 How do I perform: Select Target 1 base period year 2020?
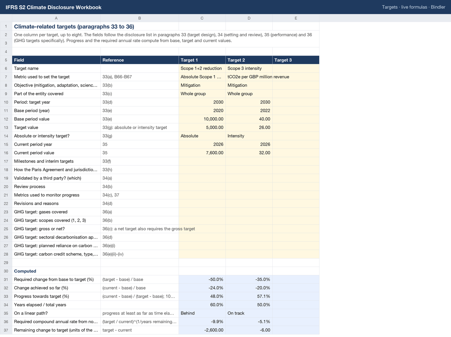(x=202, y=111)
